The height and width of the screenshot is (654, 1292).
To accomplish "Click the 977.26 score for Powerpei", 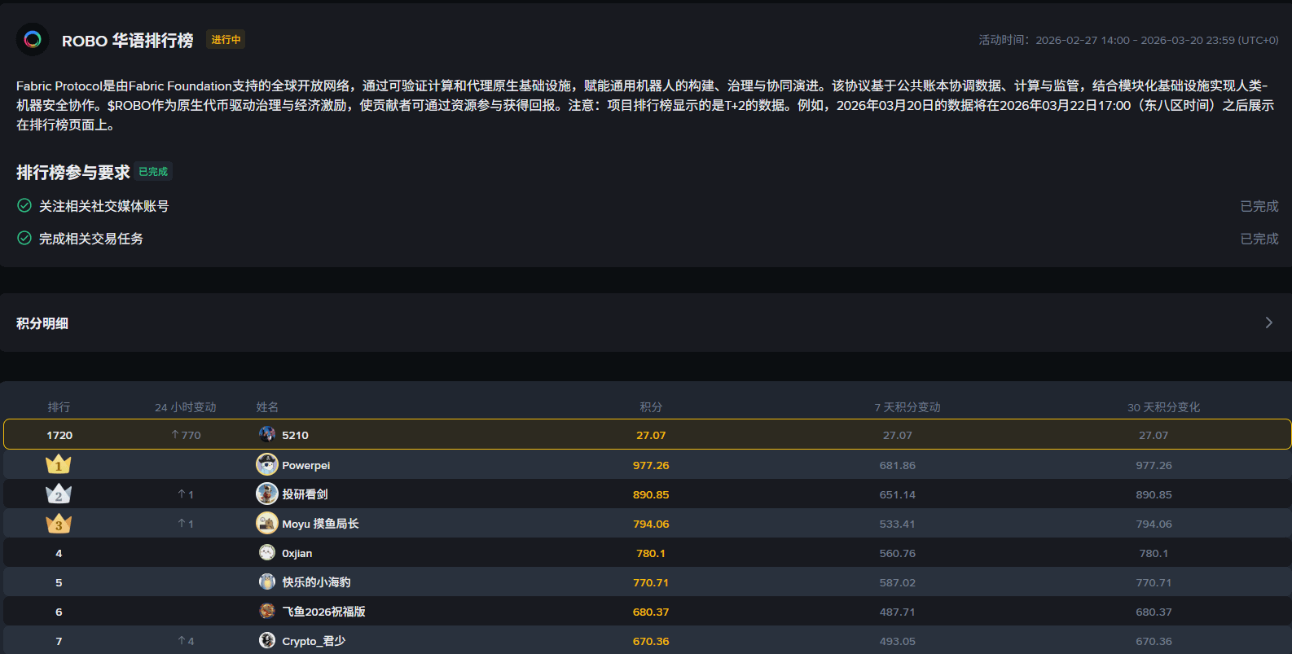I will (x=651, y=465).
